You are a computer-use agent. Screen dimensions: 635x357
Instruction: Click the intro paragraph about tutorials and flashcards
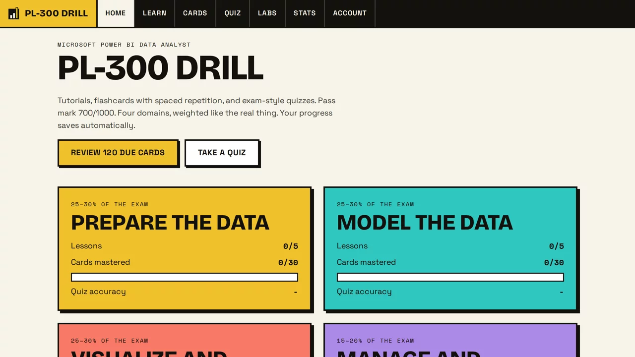(196, 113)
